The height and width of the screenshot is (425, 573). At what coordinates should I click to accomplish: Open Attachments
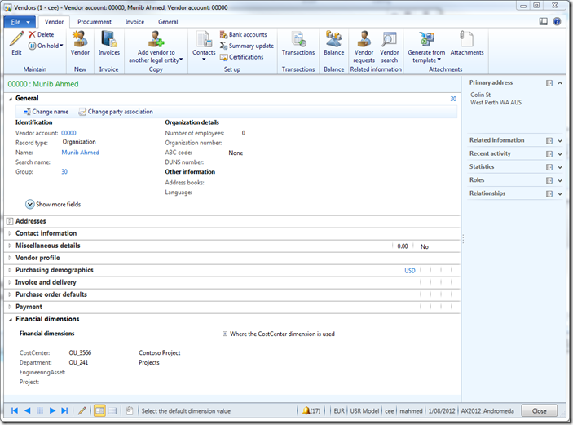(467, 43)
